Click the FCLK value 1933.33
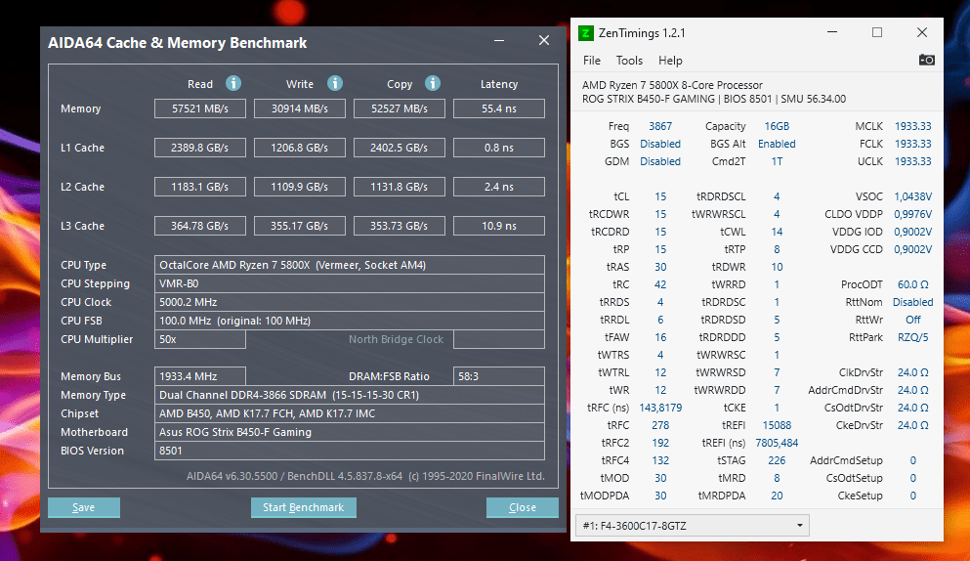The width and height of the screenshot is (970, 561). pyautogui.click(x=912, y=144)
